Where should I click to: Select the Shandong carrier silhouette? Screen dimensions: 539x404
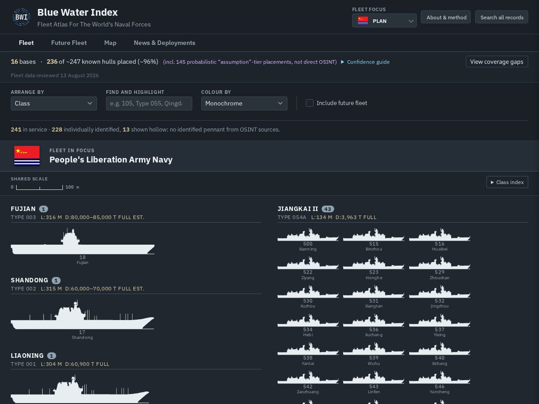click(x=83, y=315)
